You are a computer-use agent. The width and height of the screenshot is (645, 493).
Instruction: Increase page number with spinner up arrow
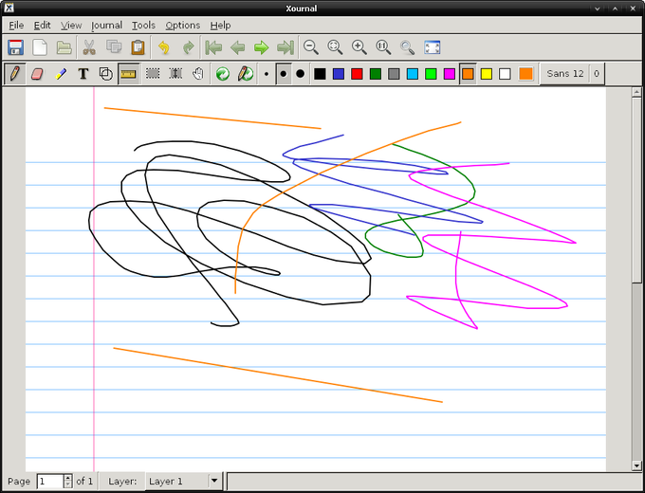pos(68,478)
